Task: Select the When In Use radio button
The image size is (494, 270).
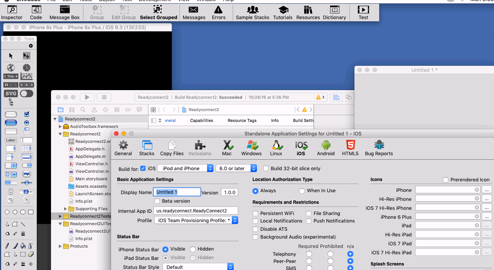Action: (x=302, y=191)
